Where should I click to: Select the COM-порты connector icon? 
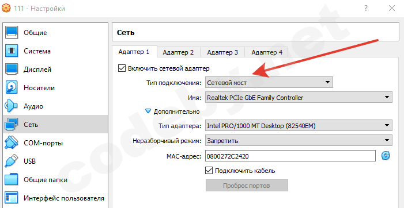[x=12, y=142]
